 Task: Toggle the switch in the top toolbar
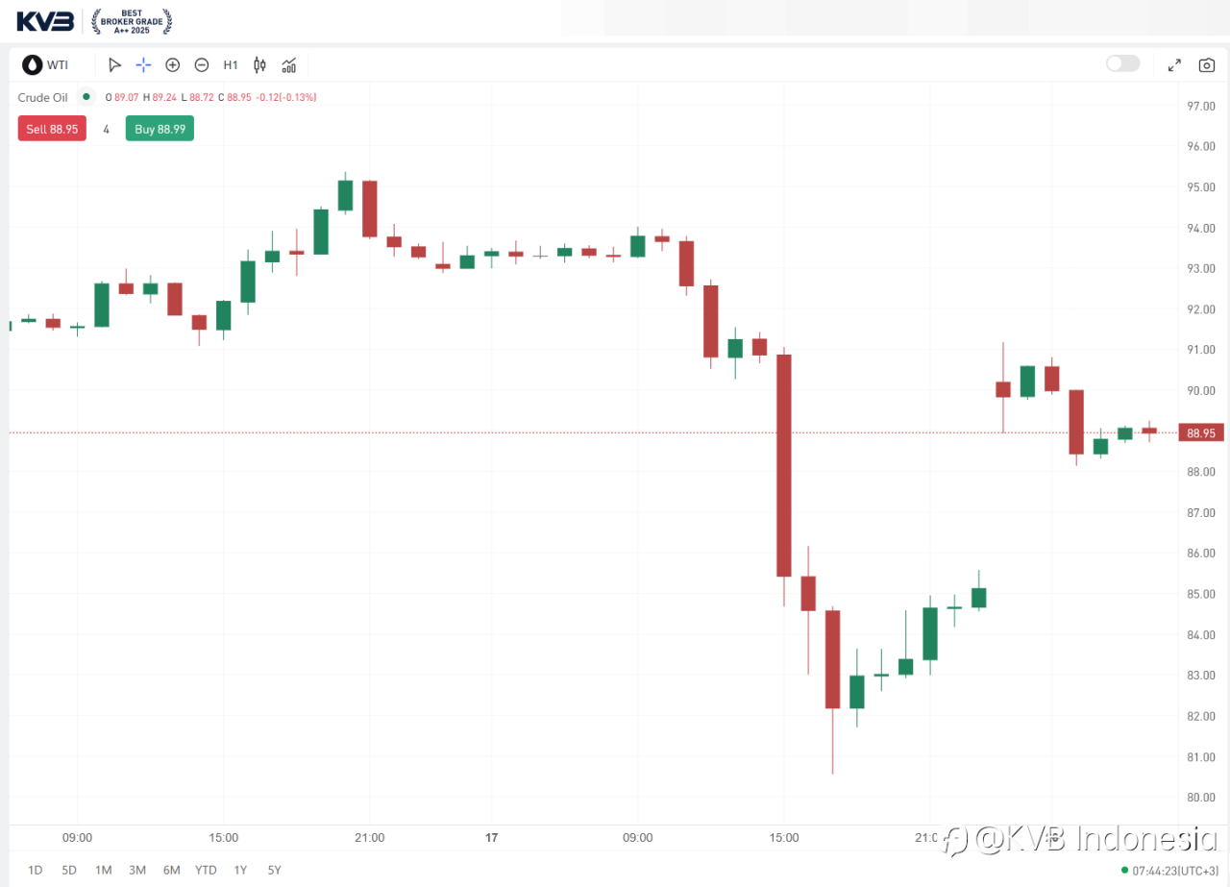pos(1122,63)
